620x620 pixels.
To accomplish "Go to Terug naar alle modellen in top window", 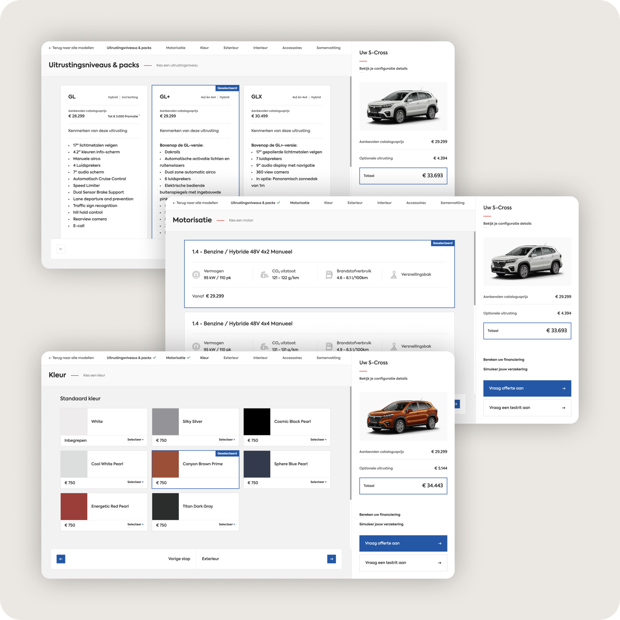I will [x=71, y=48].
